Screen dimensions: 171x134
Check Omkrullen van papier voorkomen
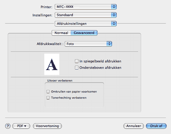[48, 92]
